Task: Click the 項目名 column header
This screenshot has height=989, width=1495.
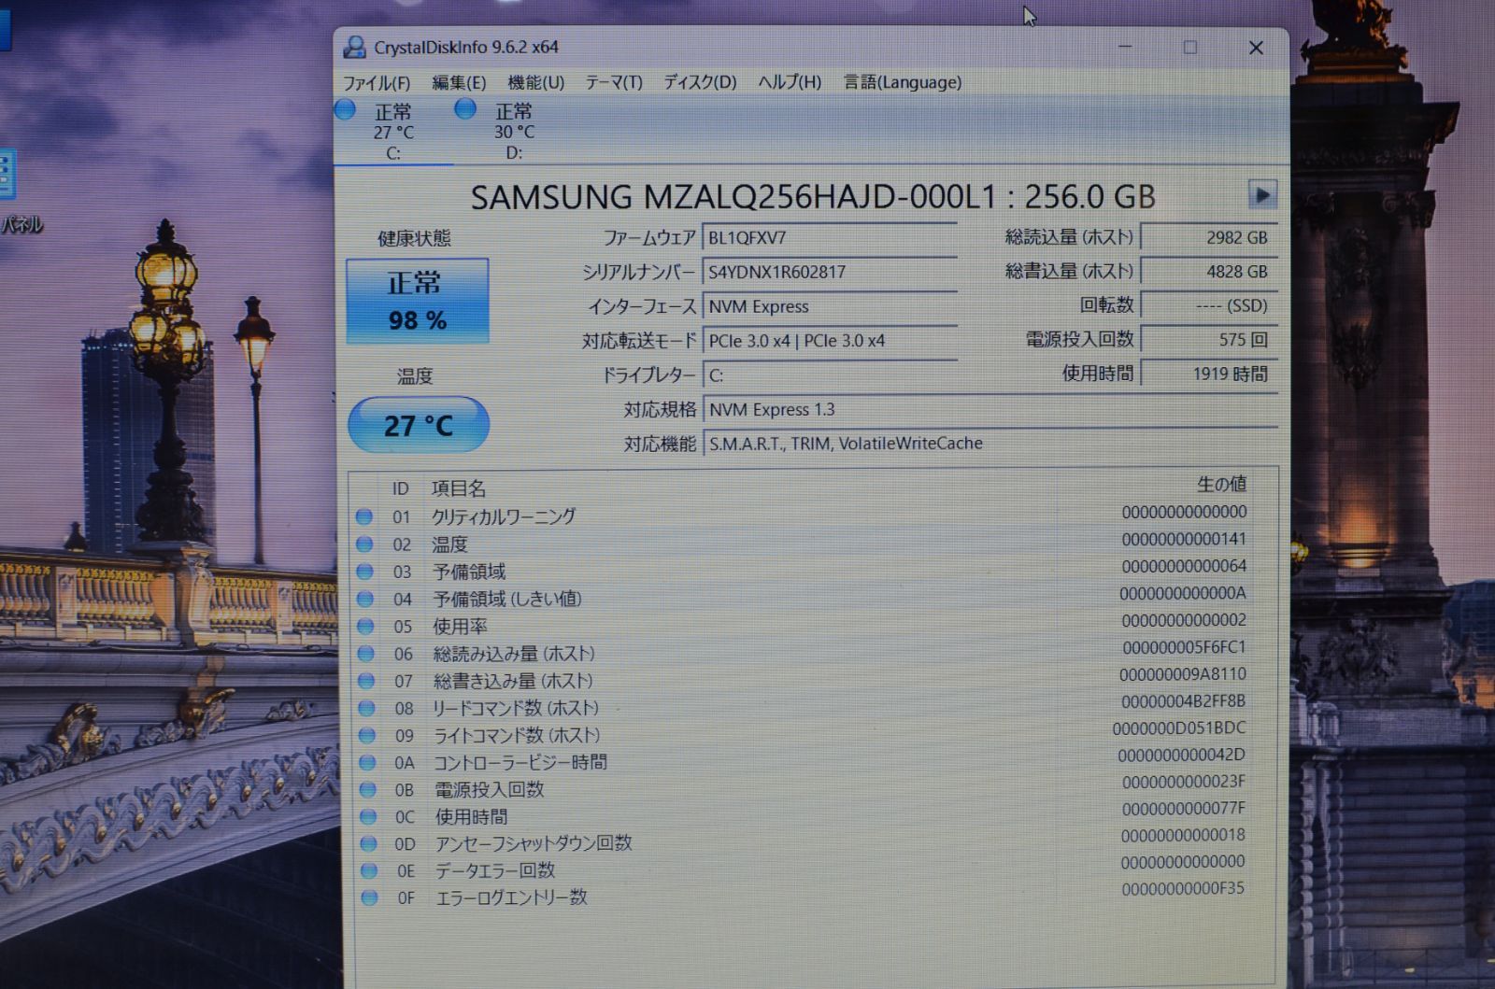Action: tap(458, 487)
